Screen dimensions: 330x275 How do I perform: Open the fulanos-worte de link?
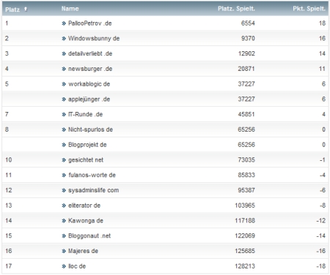[x=92, y=175]
